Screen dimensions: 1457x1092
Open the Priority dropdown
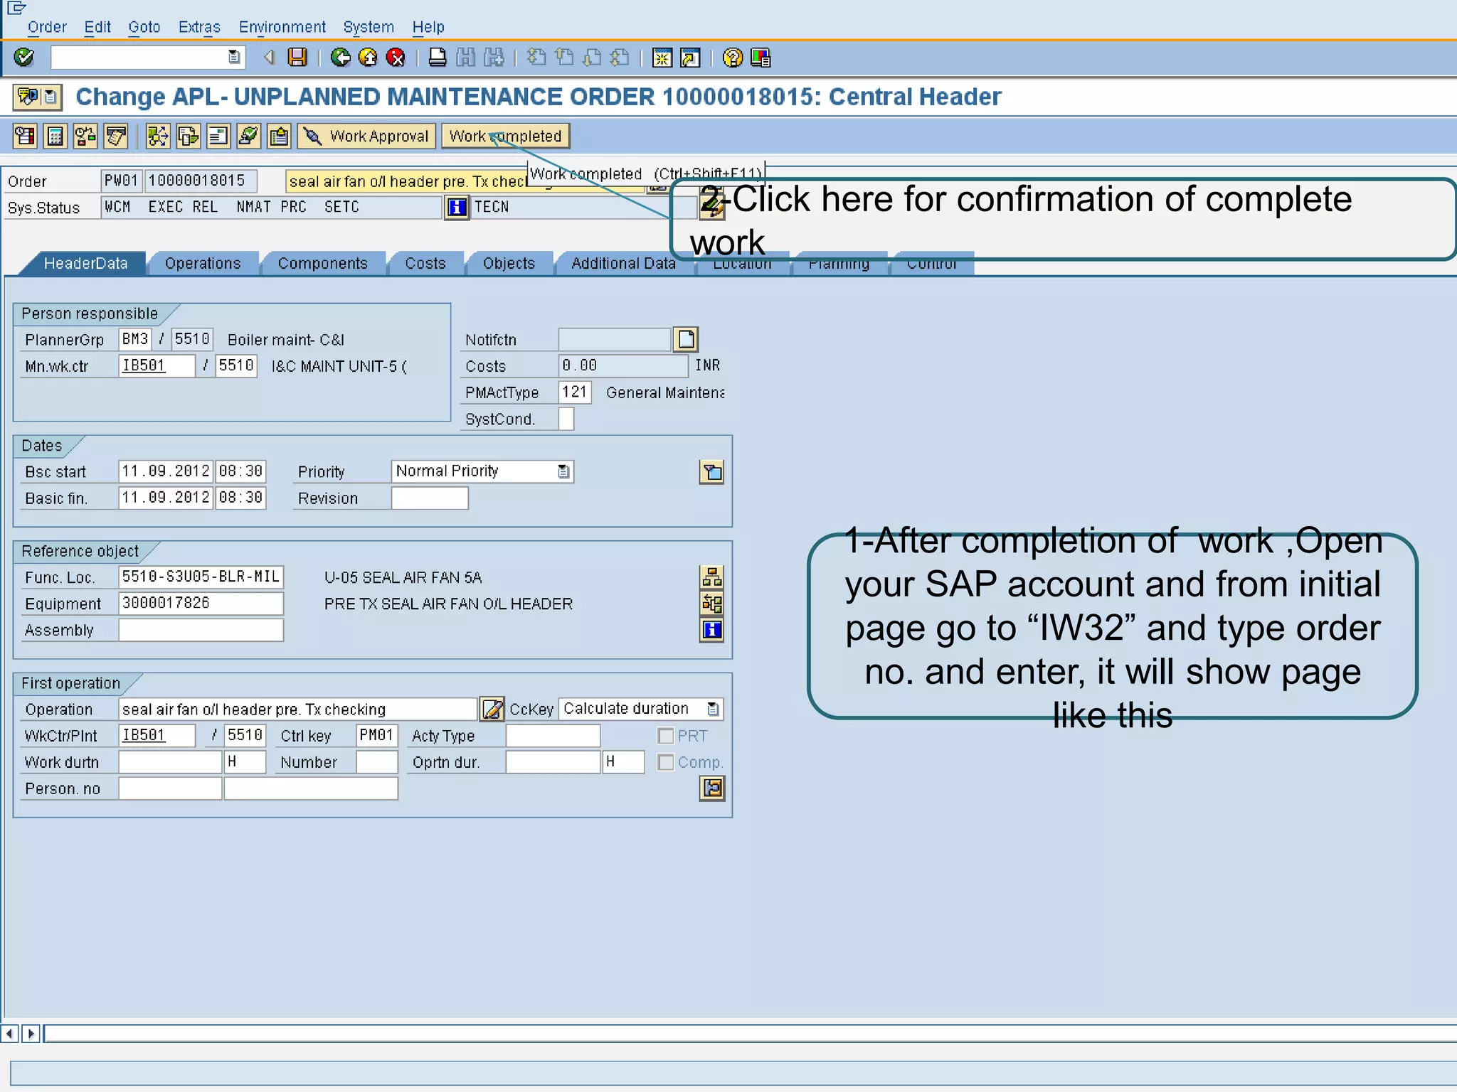point(563,471)
